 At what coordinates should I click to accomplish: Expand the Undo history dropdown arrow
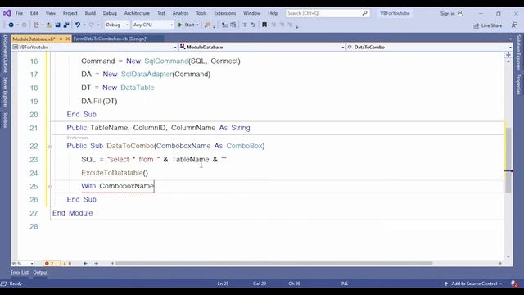(84, 25)
